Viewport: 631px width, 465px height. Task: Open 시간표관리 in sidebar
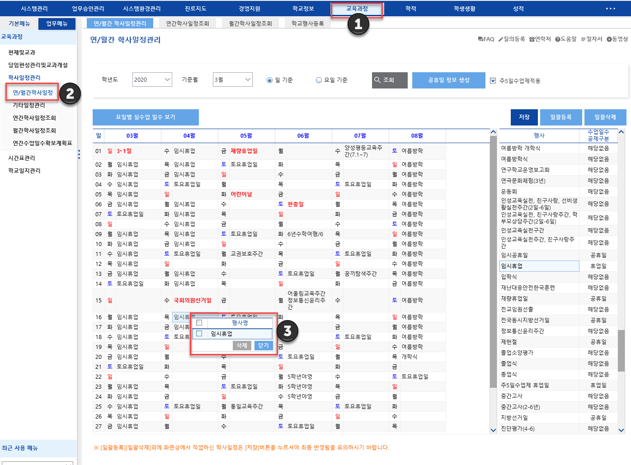click(x=22, y=158)
